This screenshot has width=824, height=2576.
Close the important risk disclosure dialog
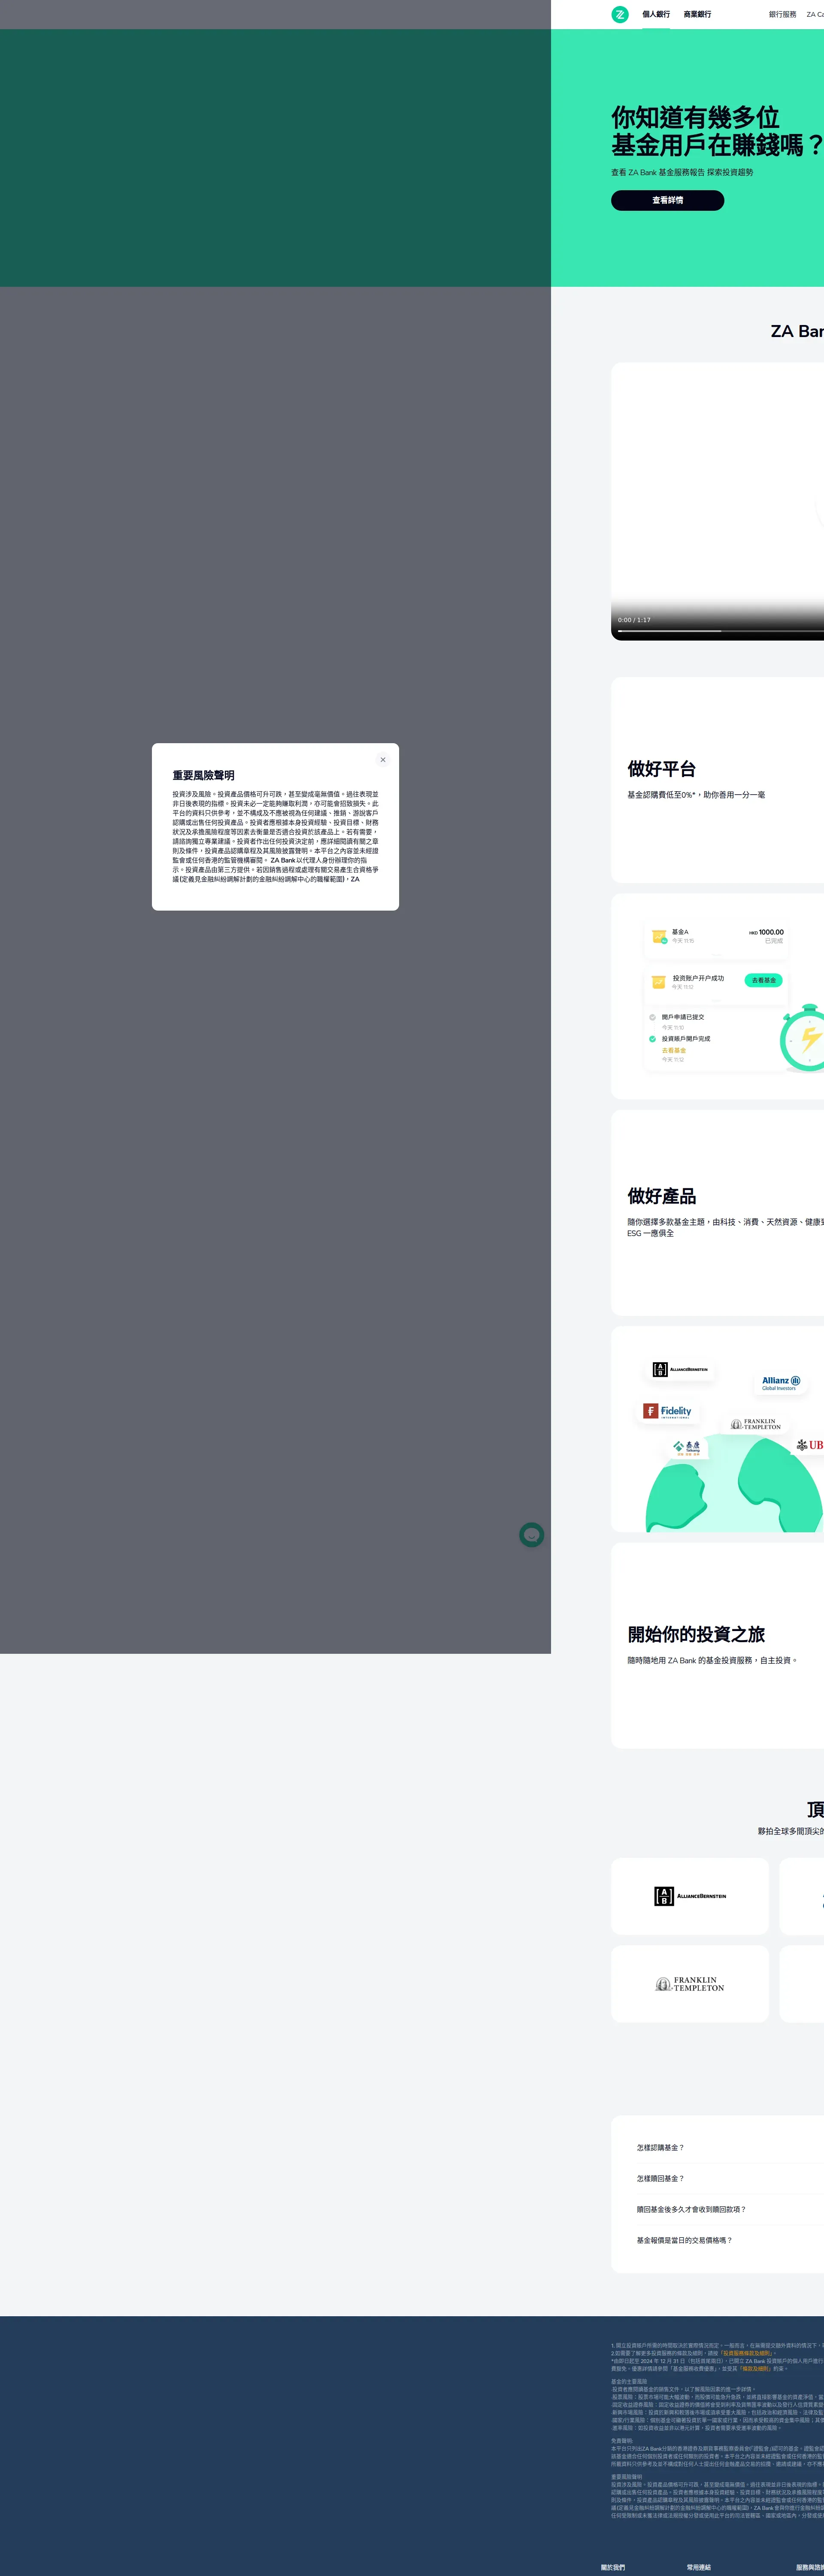(383, 760)
